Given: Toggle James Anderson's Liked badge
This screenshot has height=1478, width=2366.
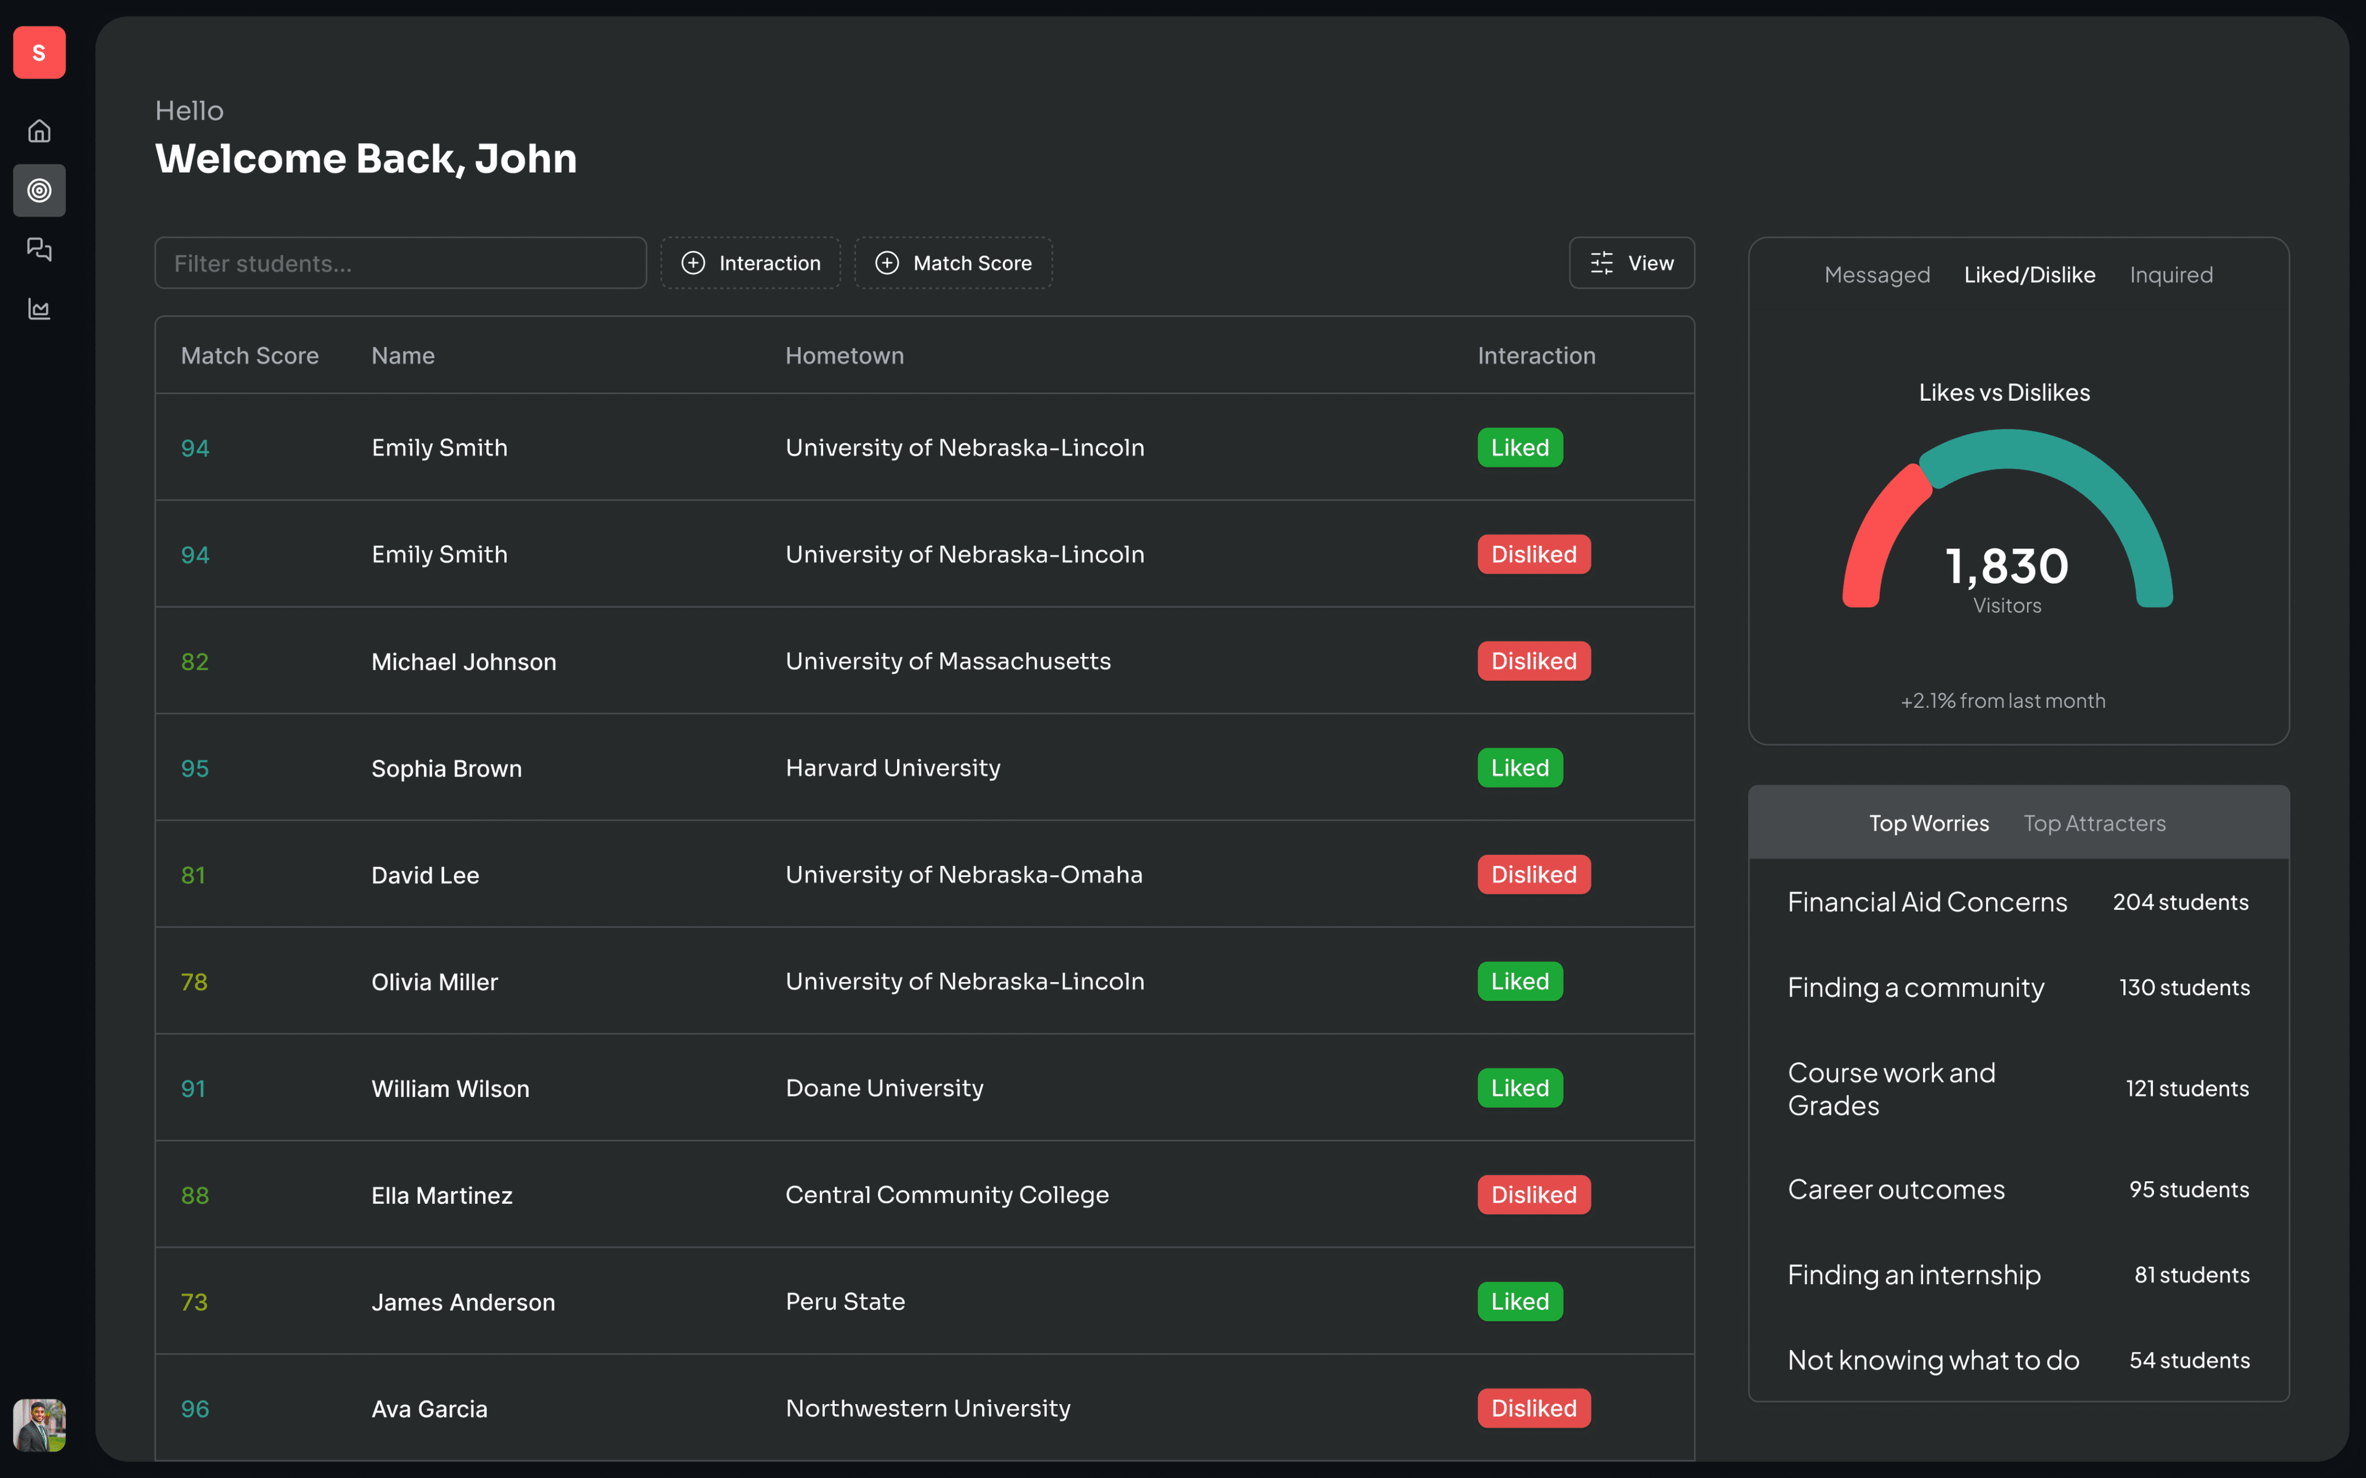Looking at the screenshot, I should 1519,1301.
